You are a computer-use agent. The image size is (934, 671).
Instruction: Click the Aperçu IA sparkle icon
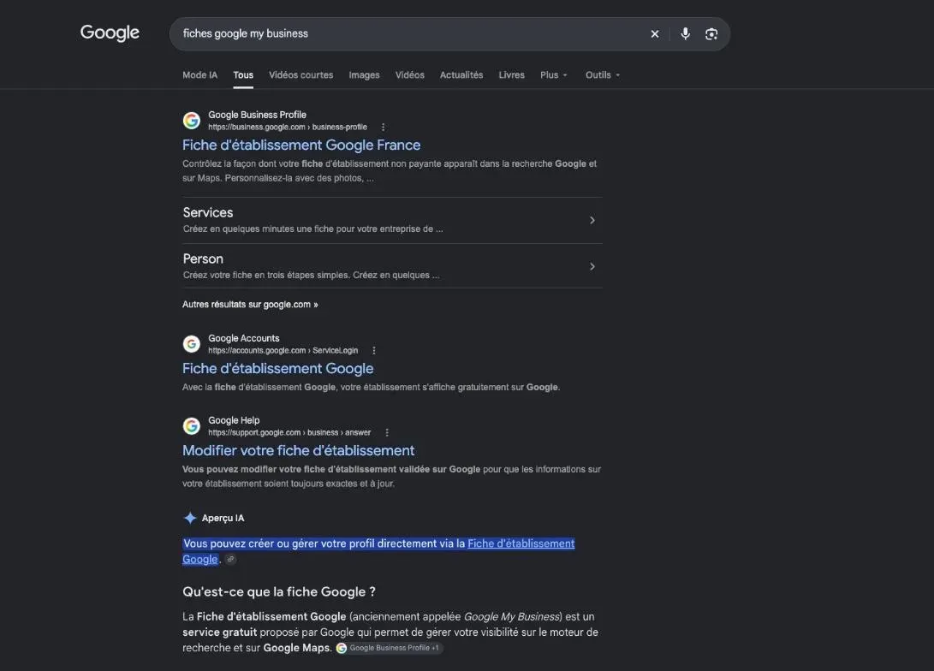pyautogui.click(x=190, y=518)
